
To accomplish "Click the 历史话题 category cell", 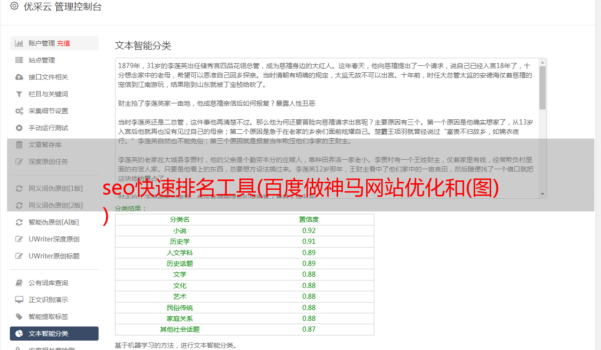I will tap(180, 264).
